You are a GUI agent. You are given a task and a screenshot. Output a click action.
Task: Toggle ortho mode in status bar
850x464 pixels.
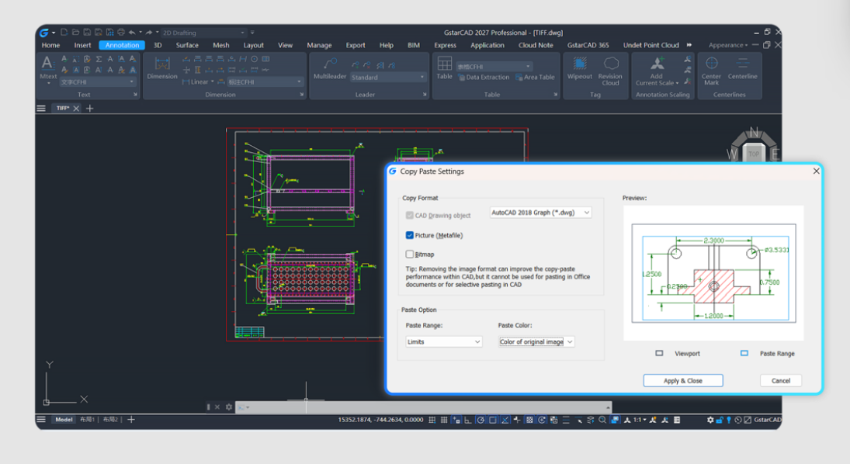(x=468, y=420)
